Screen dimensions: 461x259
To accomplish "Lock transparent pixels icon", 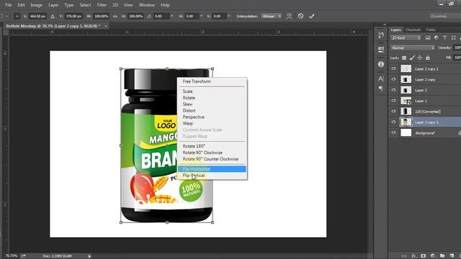I will [x=404, y=58].
